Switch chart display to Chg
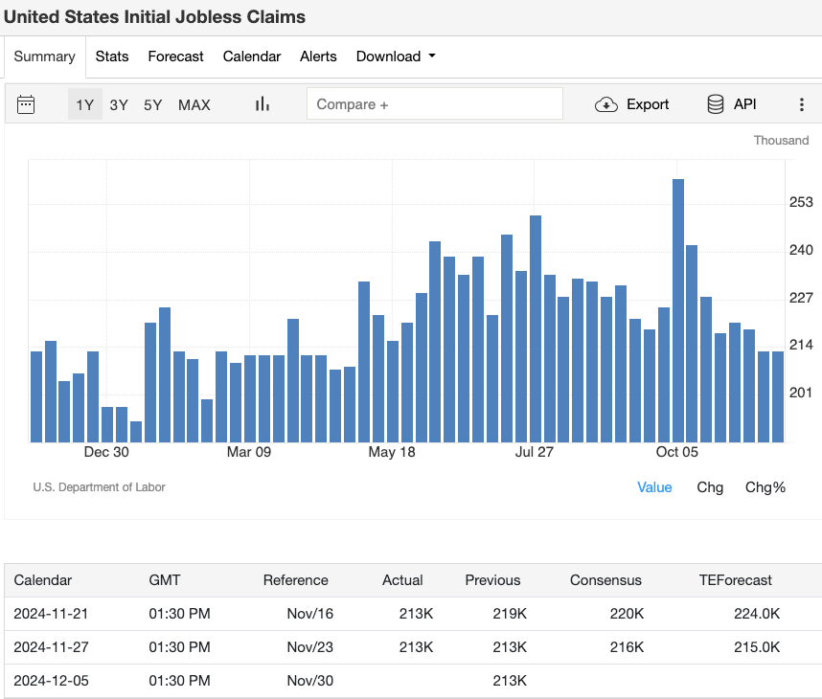822x699 pixels. tap(710, 487)
